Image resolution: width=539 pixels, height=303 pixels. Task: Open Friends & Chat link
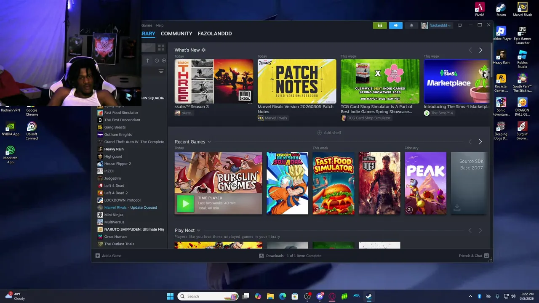point(470,255)
